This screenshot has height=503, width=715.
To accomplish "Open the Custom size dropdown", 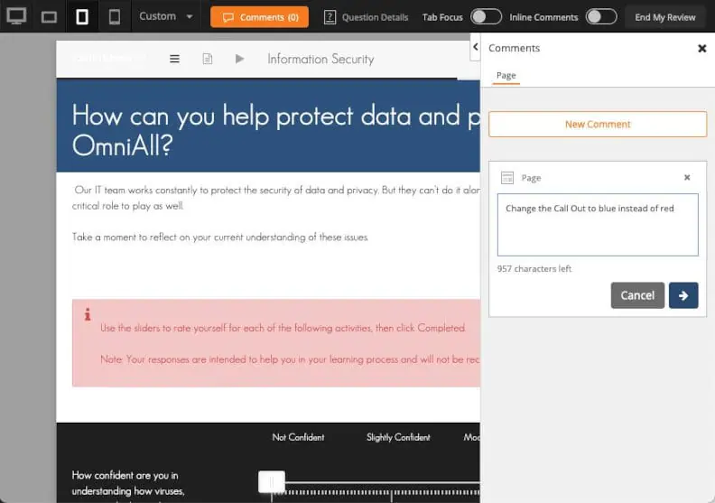I will (166, 16).
